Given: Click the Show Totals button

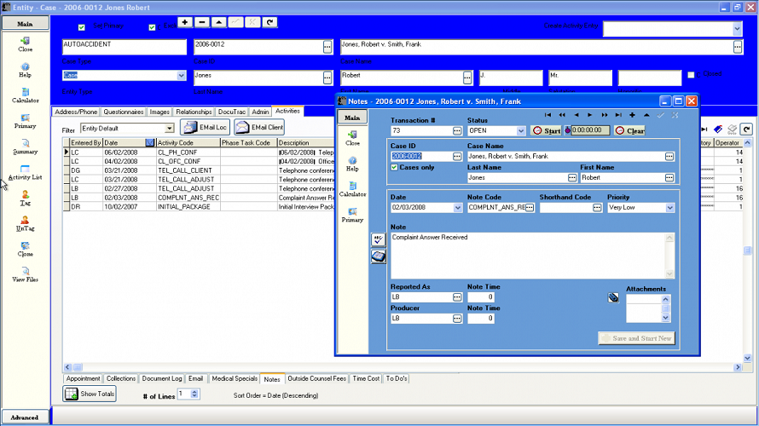Looking at the screenshot, I should click(90, 394).
